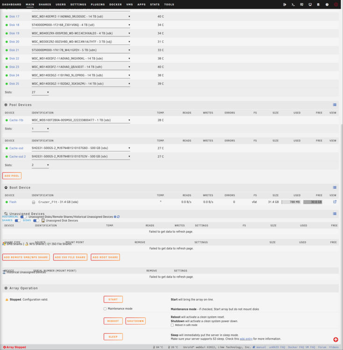Open Unassigned Devices settings gear icon
343x350 pixels.
pyautogui.click(x=115, y=217)
